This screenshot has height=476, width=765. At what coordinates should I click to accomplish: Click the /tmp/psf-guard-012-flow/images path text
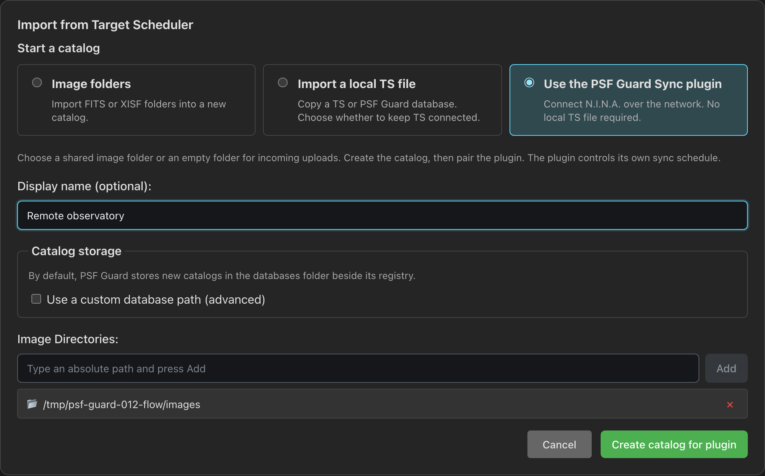(x=122, y=404)
